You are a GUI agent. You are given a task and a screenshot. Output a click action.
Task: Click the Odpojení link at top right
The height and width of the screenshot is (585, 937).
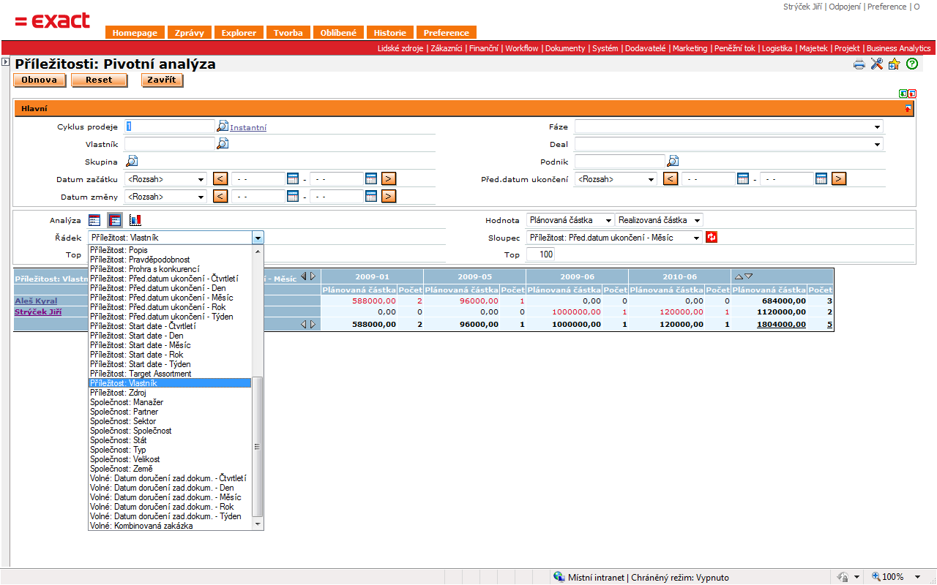[x=845, y=7]
